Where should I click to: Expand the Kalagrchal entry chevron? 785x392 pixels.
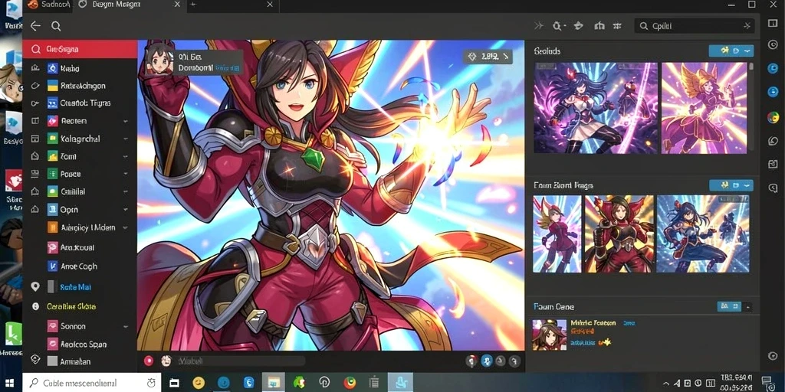125,139
